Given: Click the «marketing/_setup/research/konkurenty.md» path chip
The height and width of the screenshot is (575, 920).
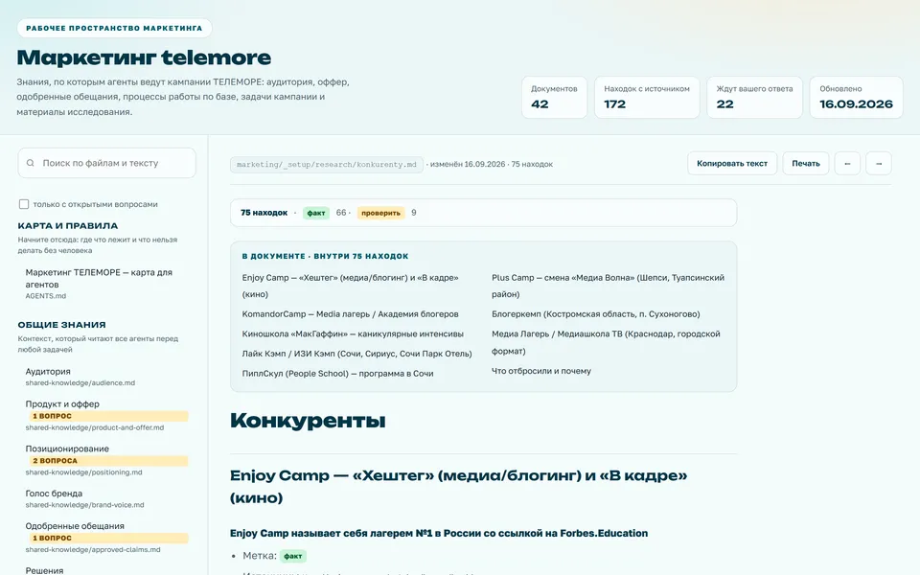Looking at the screenshot, I should pyautogui.click(x=326, y=164).
